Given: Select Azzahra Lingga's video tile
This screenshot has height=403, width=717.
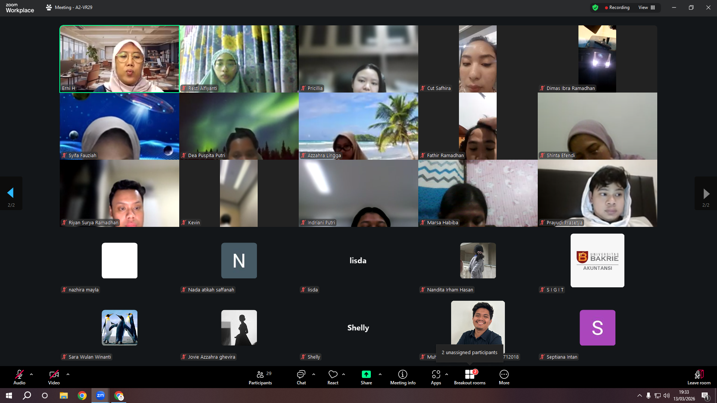Looking at the screenshot, I should tap(358, 126).
